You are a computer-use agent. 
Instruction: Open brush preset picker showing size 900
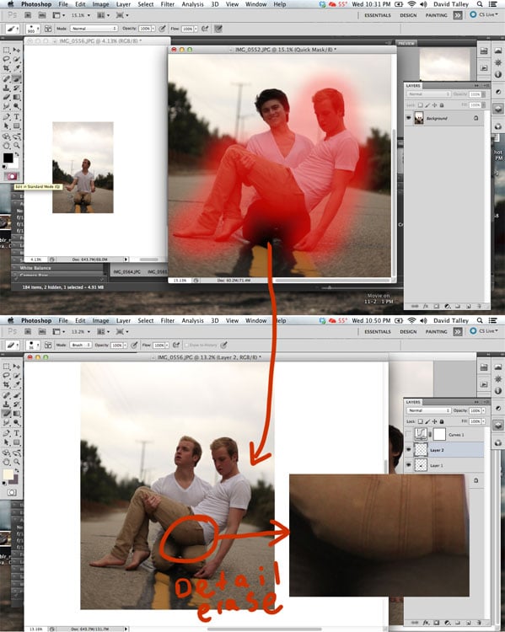coord(33,29)
